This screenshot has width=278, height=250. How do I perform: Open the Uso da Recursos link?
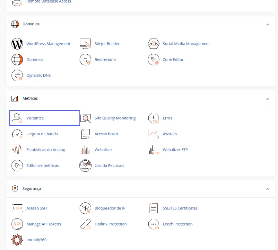[109, 165]
